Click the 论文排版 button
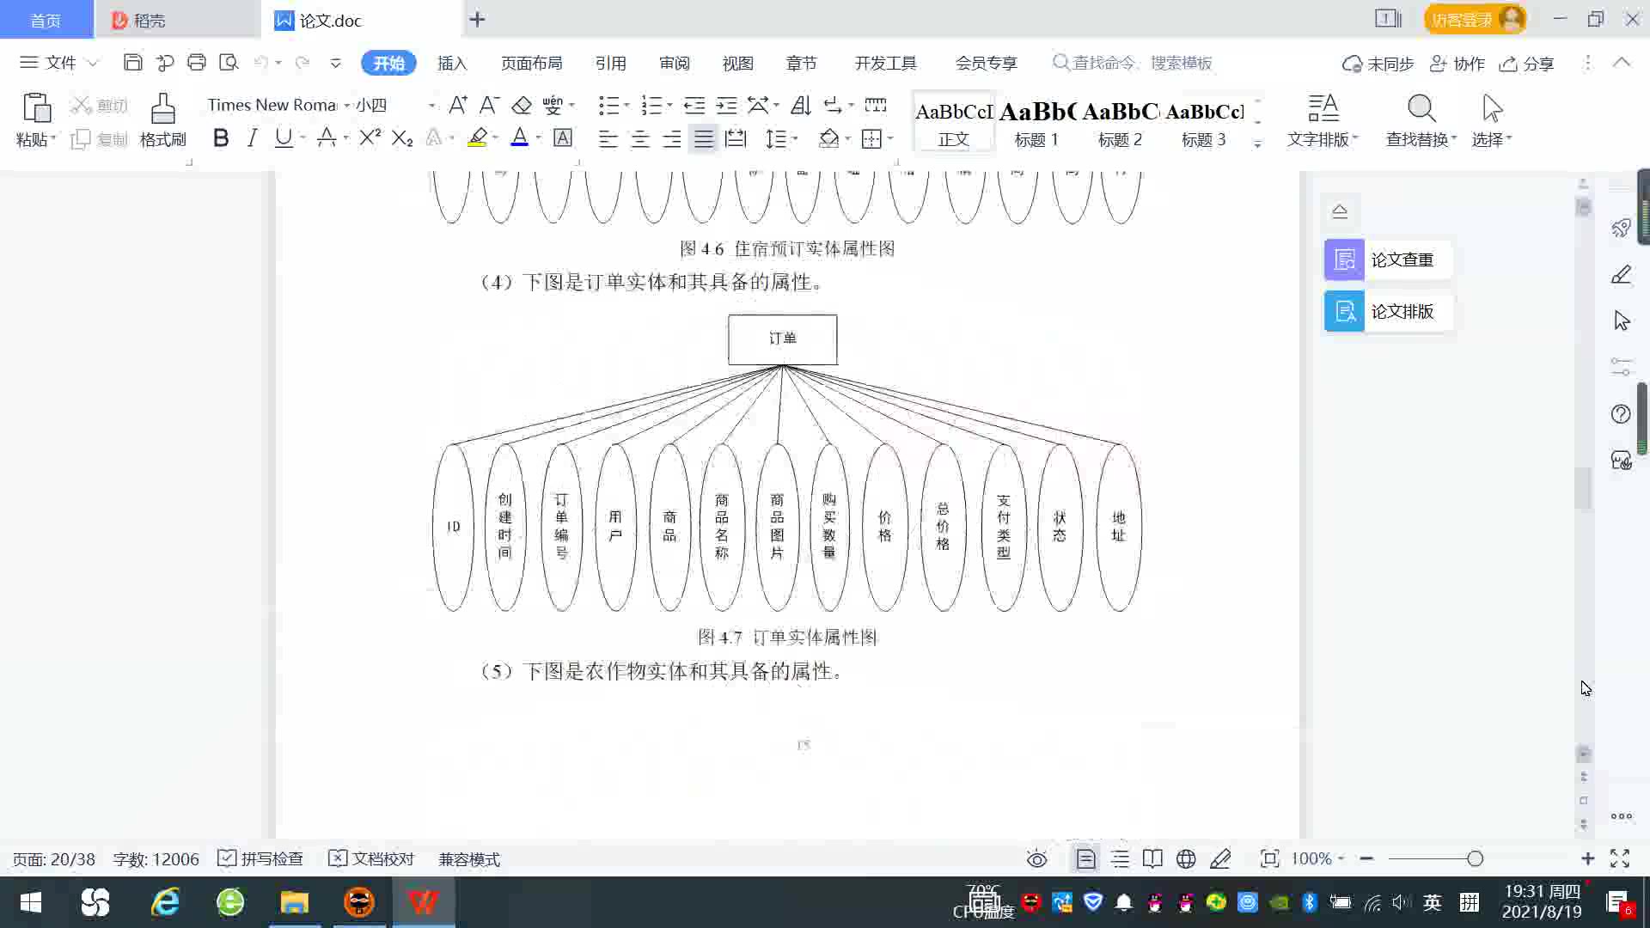The width and height of the screenshot is (1650, 928). (1388, 311)
